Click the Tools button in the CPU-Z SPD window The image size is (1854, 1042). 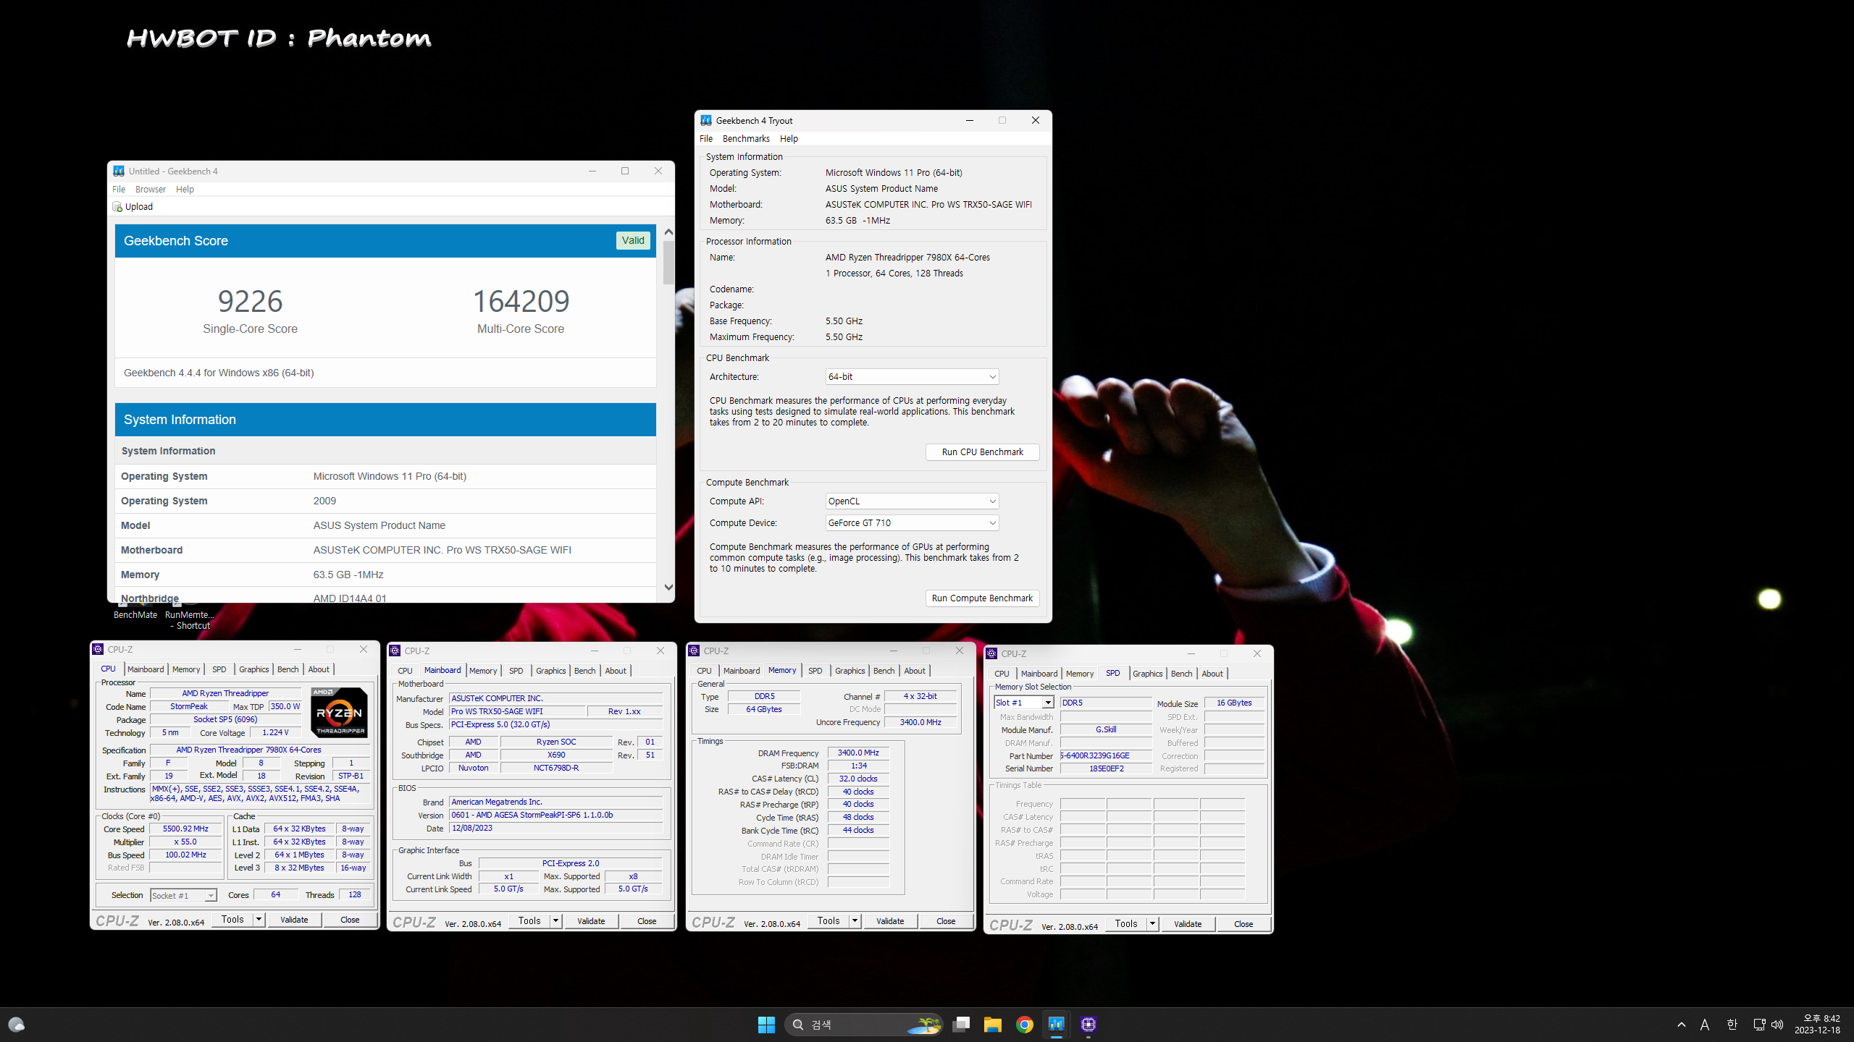(1126, 924)
